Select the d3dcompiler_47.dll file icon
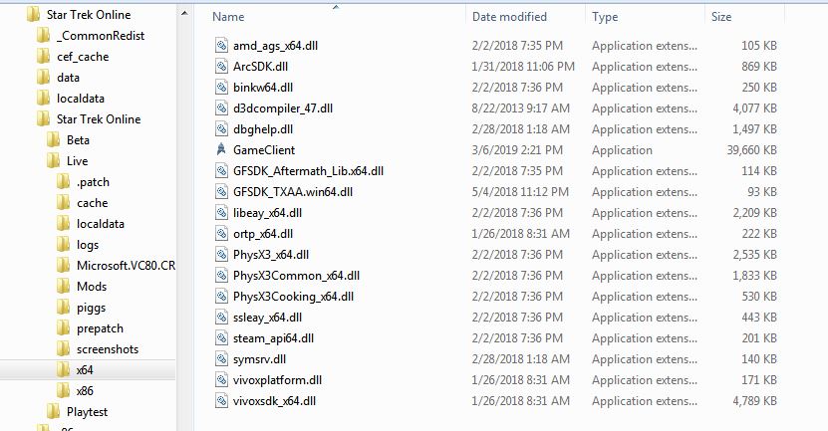 [x=221, y=108]
